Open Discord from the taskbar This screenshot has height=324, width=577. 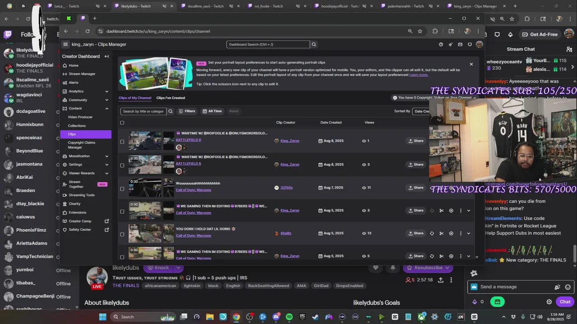276,317
